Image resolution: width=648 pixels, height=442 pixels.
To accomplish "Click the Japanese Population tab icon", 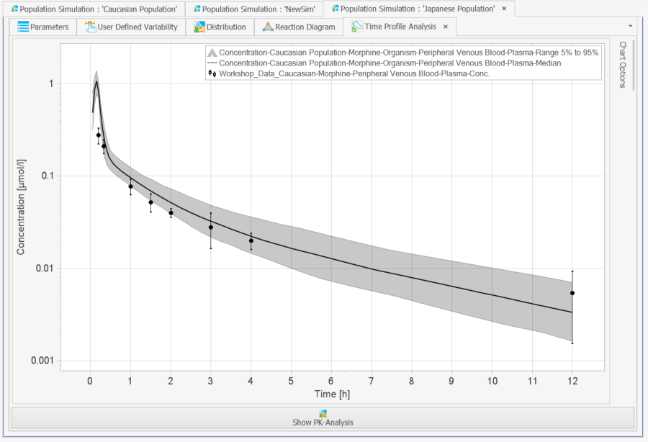I will point(335,9).
